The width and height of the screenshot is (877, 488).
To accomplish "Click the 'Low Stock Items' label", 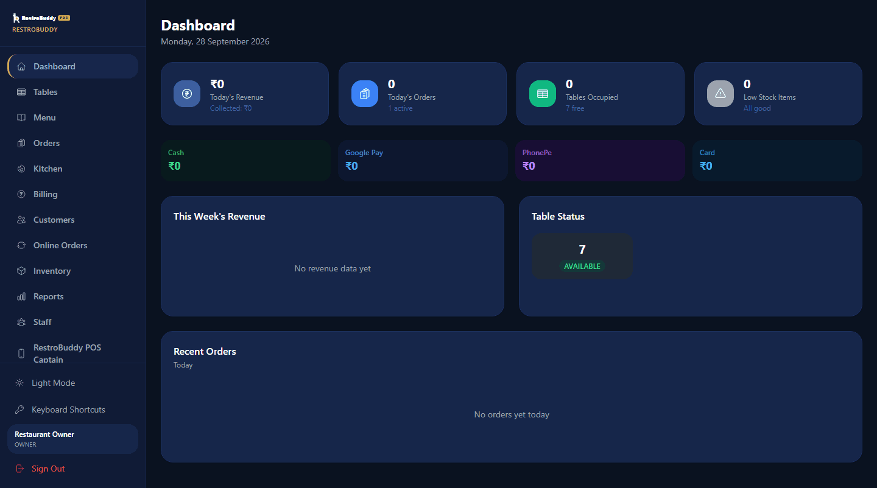I will coord(770,97).
